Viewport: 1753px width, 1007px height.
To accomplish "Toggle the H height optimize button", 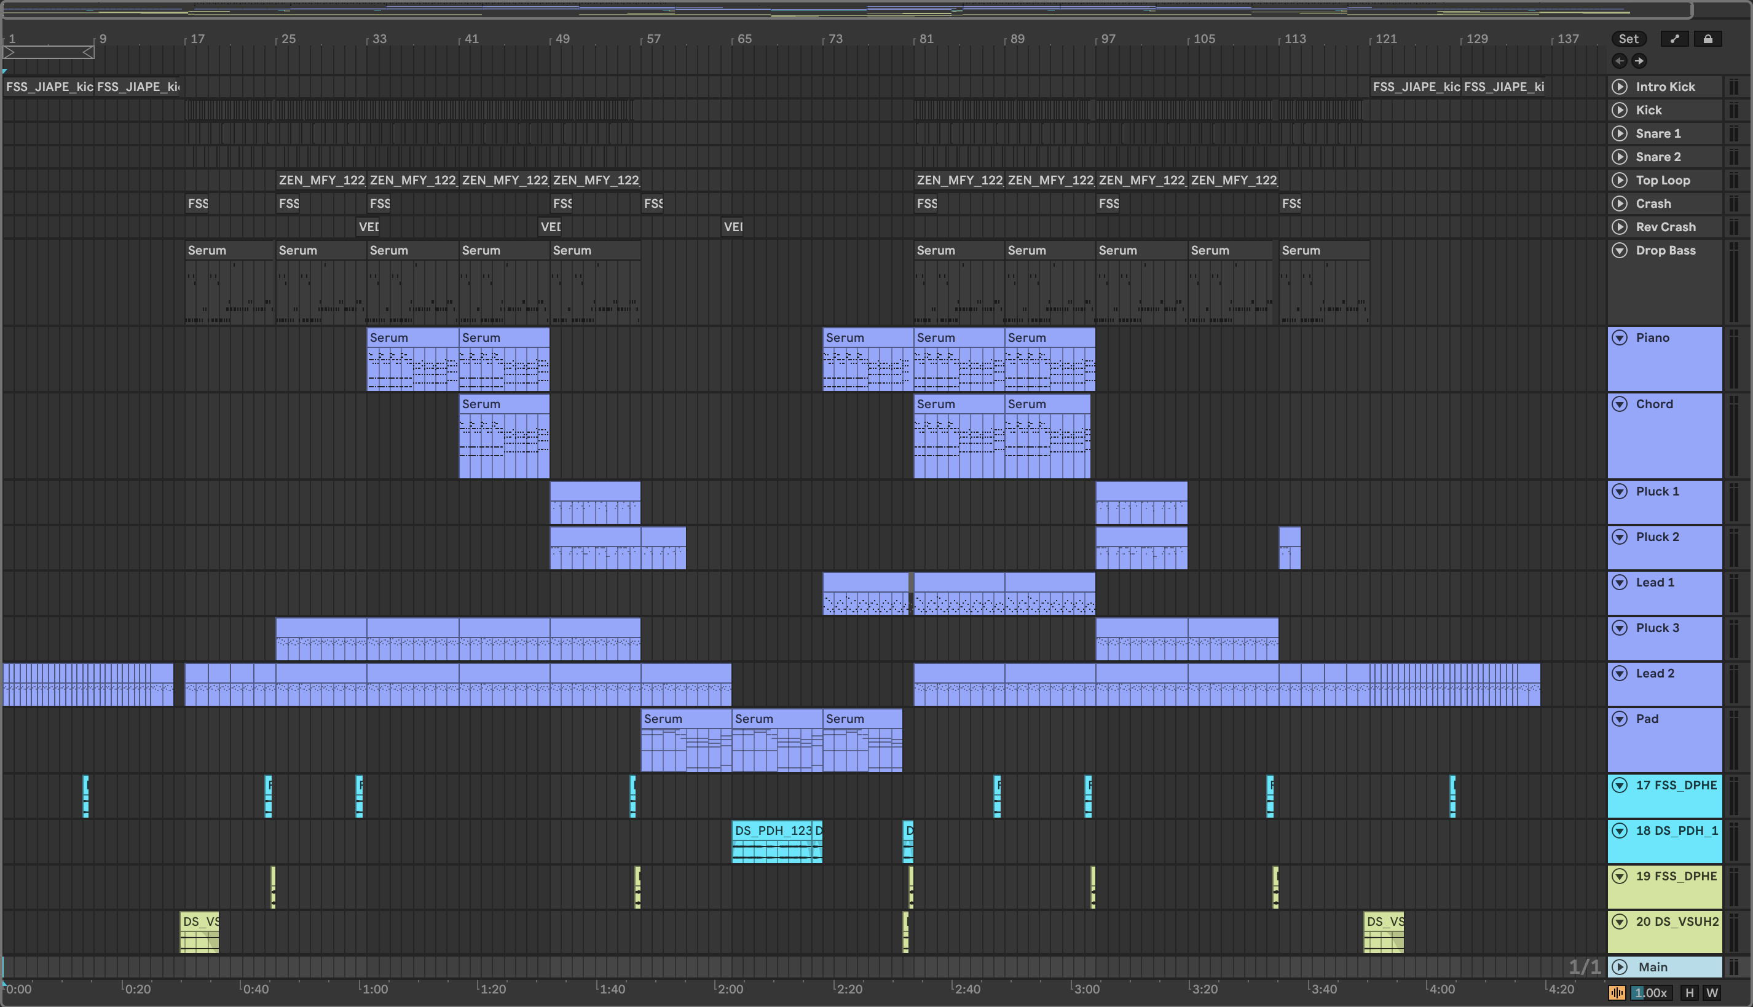I will pyautogui.click(x=1689, y=992).
